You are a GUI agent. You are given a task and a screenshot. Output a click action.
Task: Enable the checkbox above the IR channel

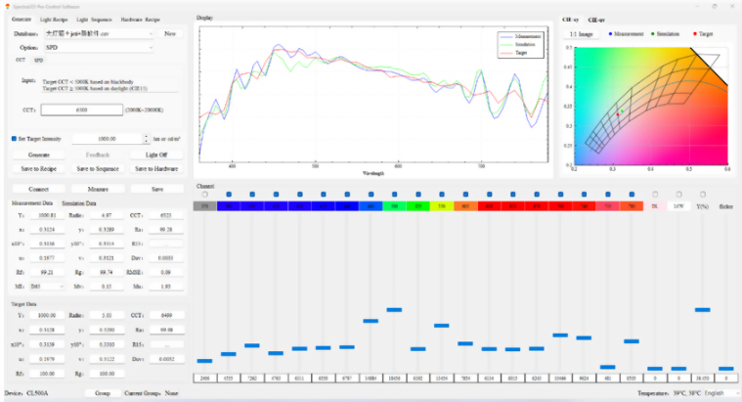pos(655,195)
